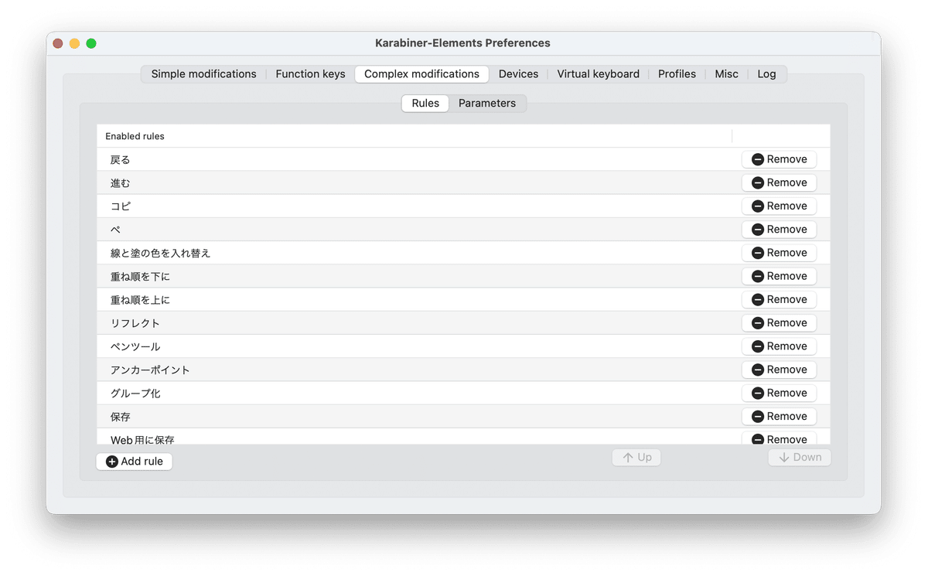928x576 pixels.
Task: Remove the リフレクト rule
Action: pyautogui.click(x=779, y=322)
